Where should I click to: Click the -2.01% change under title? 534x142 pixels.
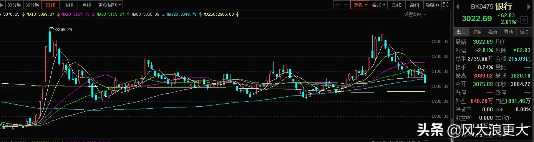[x=507, y=22]
